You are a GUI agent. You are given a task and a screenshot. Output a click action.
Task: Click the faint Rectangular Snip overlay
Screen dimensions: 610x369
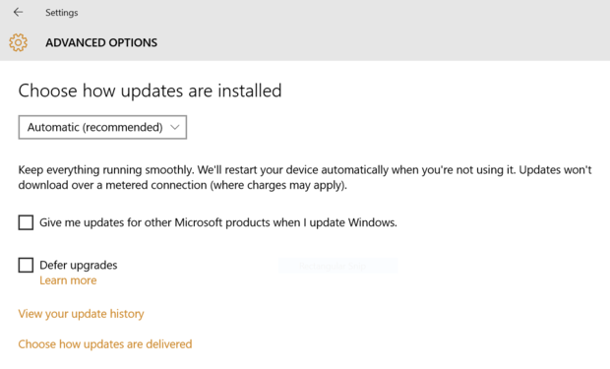tap(338, 266)
